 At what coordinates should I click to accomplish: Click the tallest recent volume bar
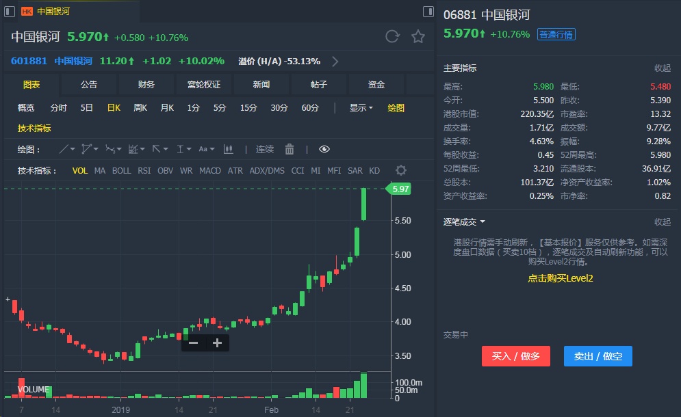363,385
